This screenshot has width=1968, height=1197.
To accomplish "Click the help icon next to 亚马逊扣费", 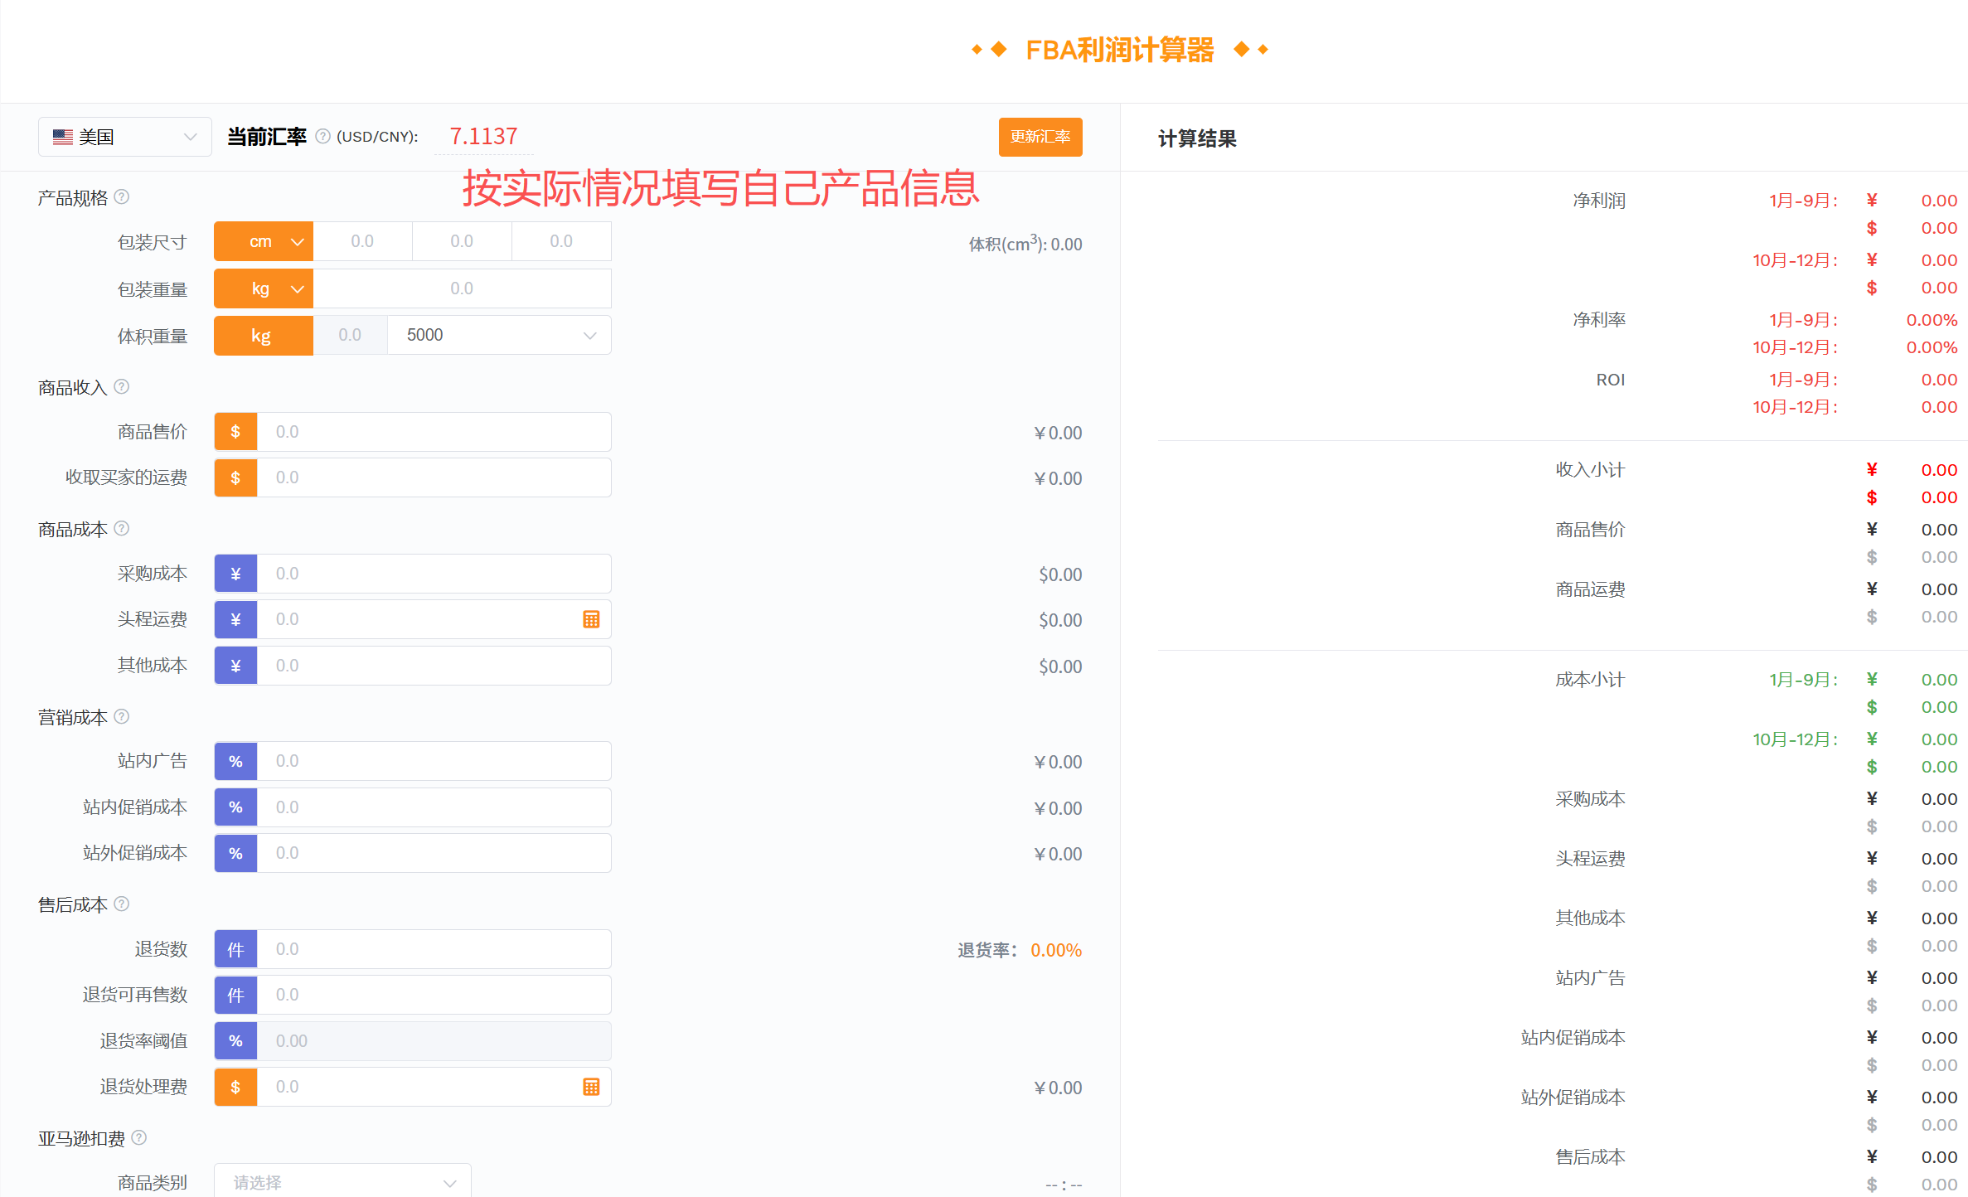I will (139, 1138).
